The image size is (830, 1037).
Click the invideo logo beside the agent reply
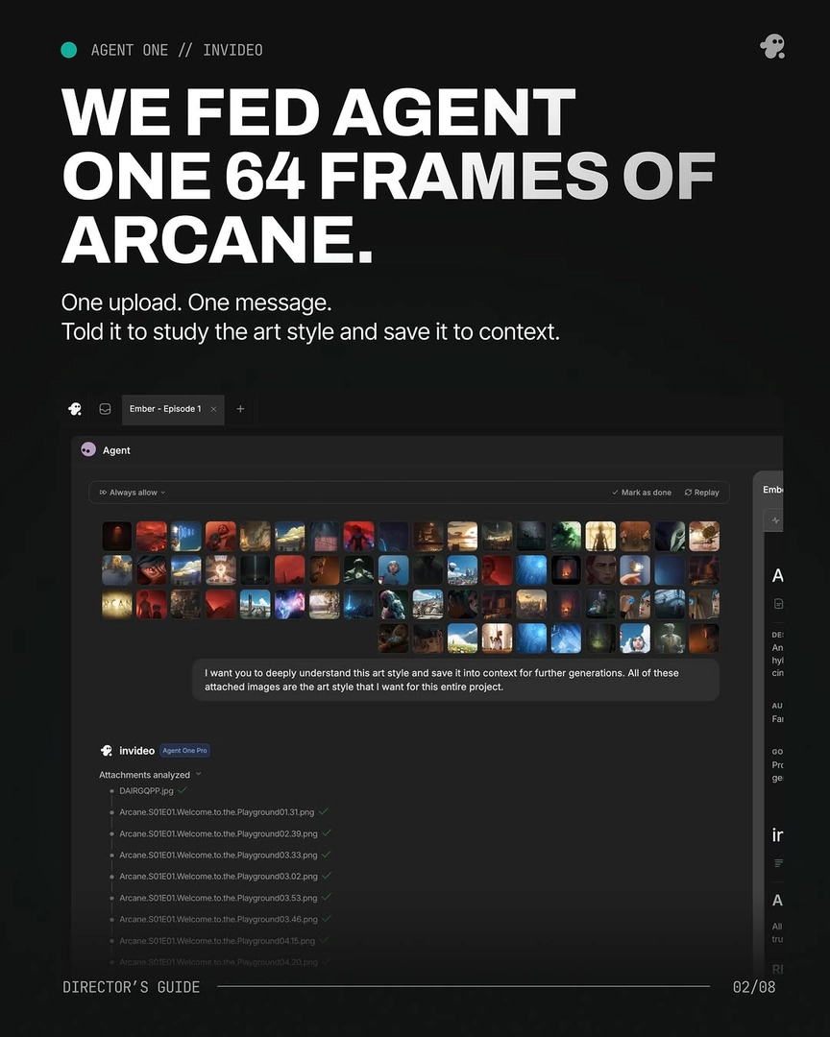[x=106, y=751]
